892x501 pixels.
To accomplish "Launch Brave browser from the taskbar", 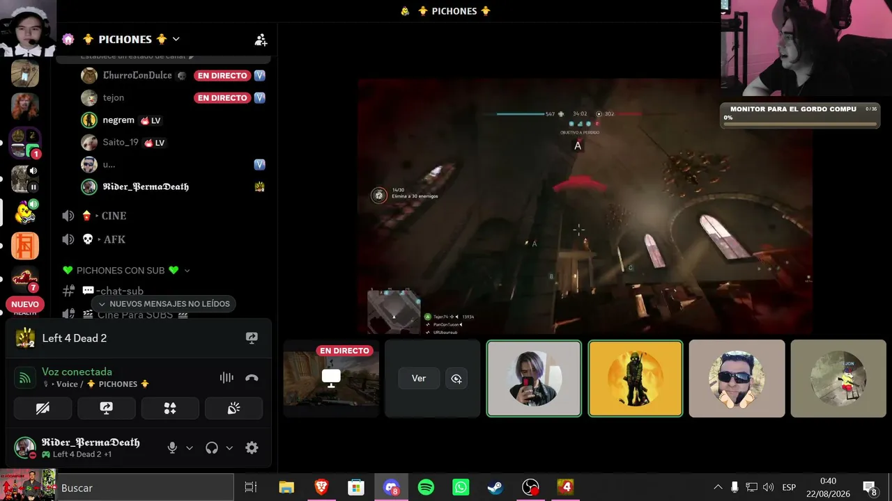I will pyautogui.click(x=321, y=488).
